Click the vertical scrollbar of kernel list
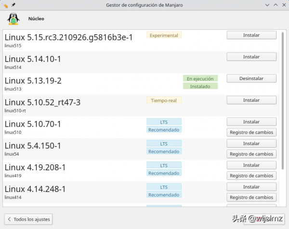This screenshot has width=289, height=229. click(x=283, y=96)
